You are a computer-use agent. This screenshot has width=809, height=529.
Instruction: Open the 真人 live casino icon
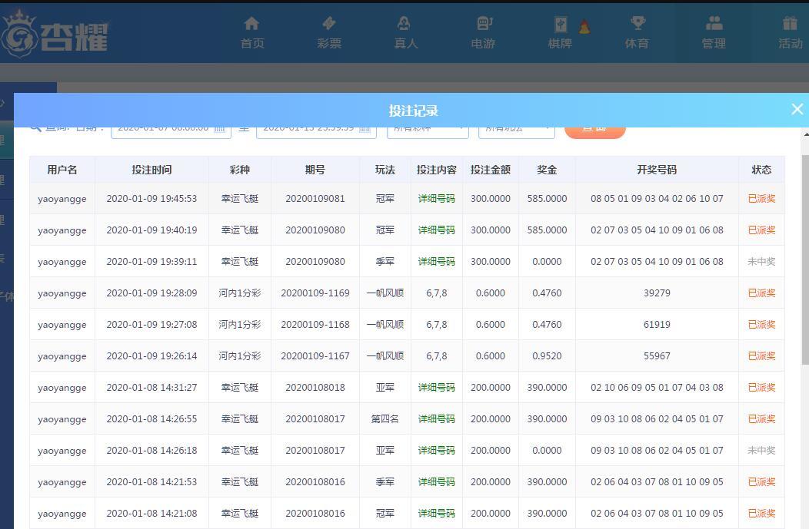coord(404,24)
